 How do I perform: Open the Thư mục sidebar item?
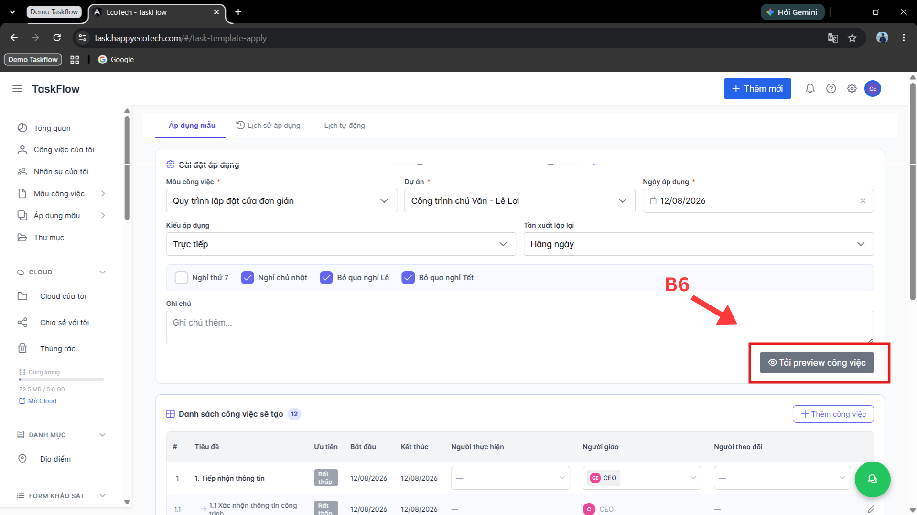[x=49, y=237]
